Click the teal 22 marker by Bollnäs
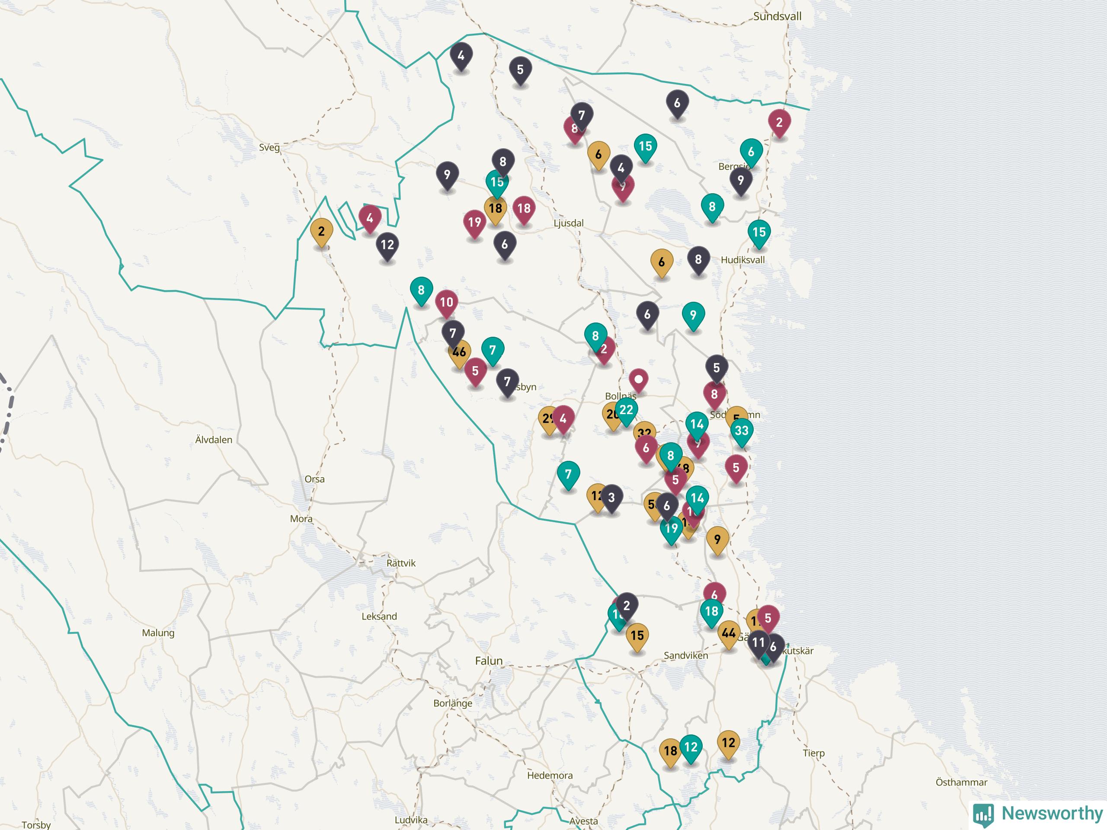Image resolution: width=1107 pixels, height=830 pixels. coord(627,410)
